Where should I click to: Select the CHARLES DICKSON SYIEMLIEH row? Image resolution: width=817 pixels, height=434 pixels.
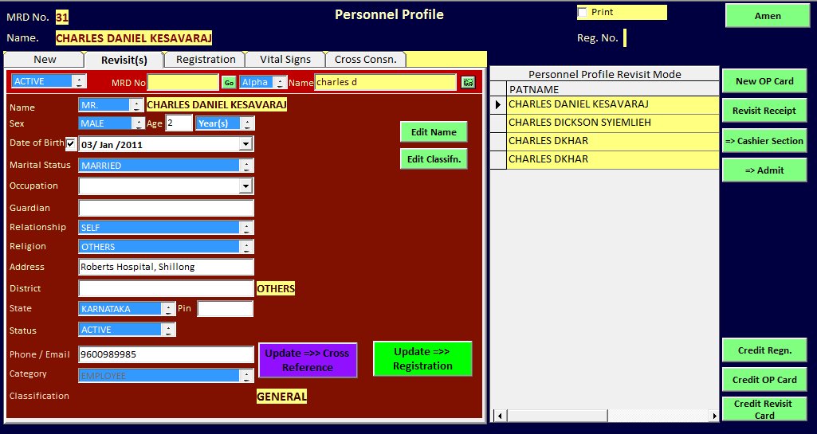coord(604,123)
